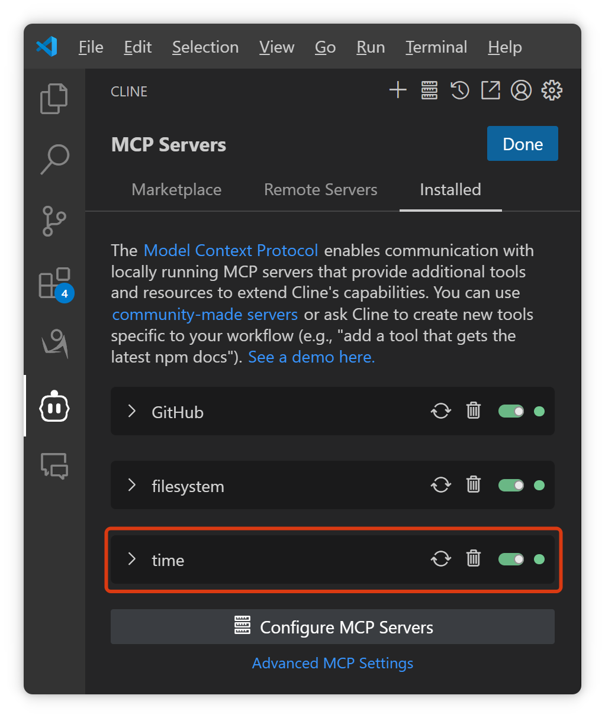Restart the GitHub MCP server
605x718 pixels.
[440, 411]
